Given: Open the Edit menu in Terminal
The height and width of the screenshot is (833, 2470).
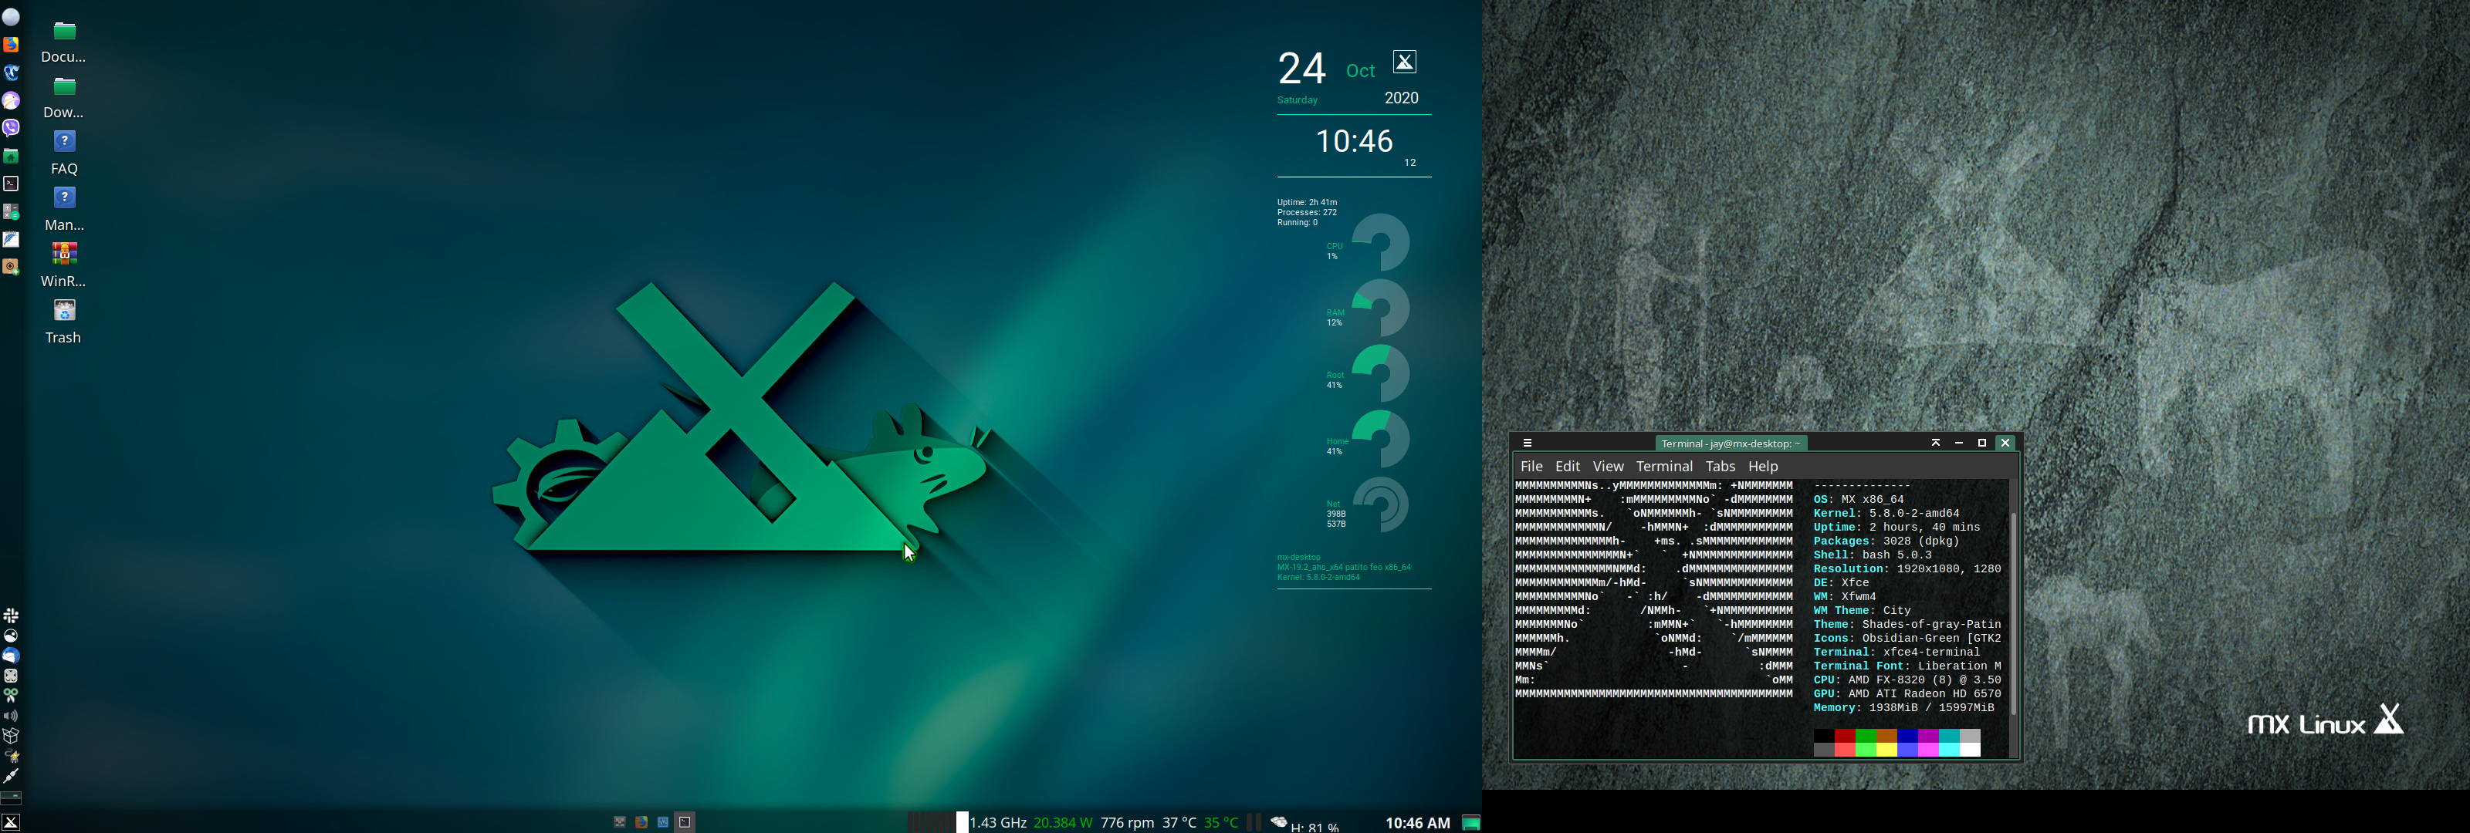Looking at the screenshot, I should pyautogui.click(x=1568, y=467).
